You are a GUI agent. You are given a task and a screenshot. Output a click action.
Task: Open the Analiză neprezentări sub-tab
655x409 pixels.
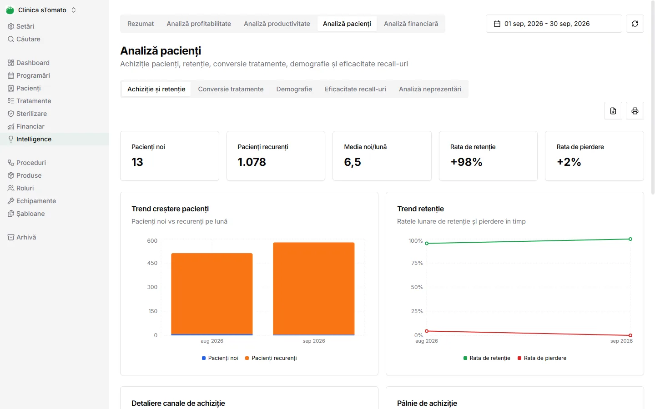coord(430,89)
